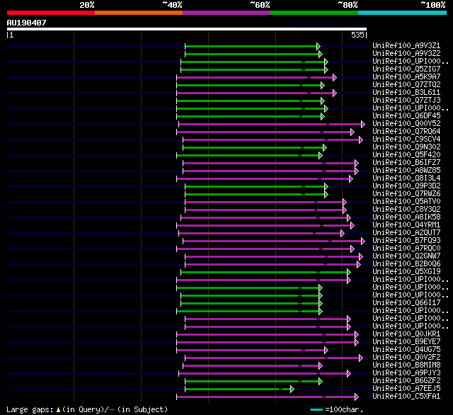Click the green arrowhead ending the A9V3Z1 alignment
The width and height of the screenshot is (453, 415).
click(318, 46)
